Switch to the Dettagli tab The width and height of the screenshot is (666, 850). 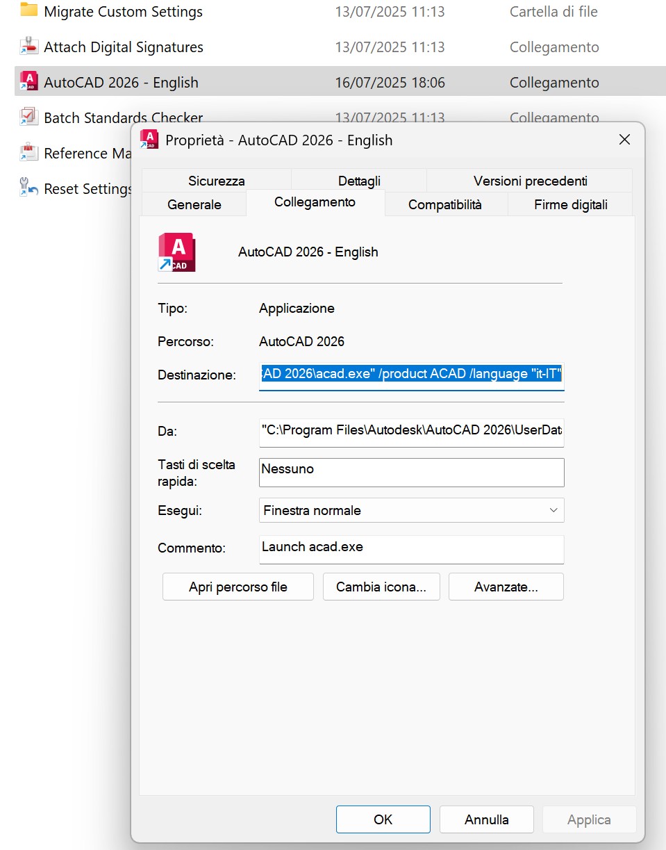click(359, 181)
